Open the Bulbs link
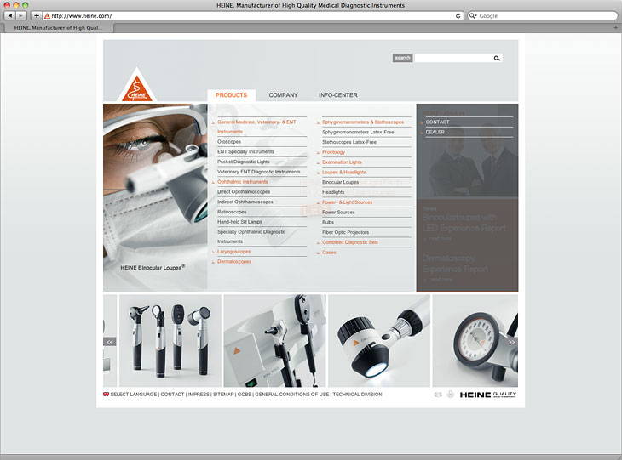Screen dimensions: 622x460 (x=328, y=222)
